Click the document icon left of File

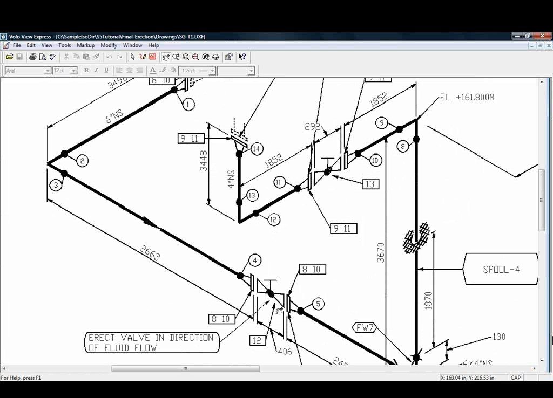(6, 45)
